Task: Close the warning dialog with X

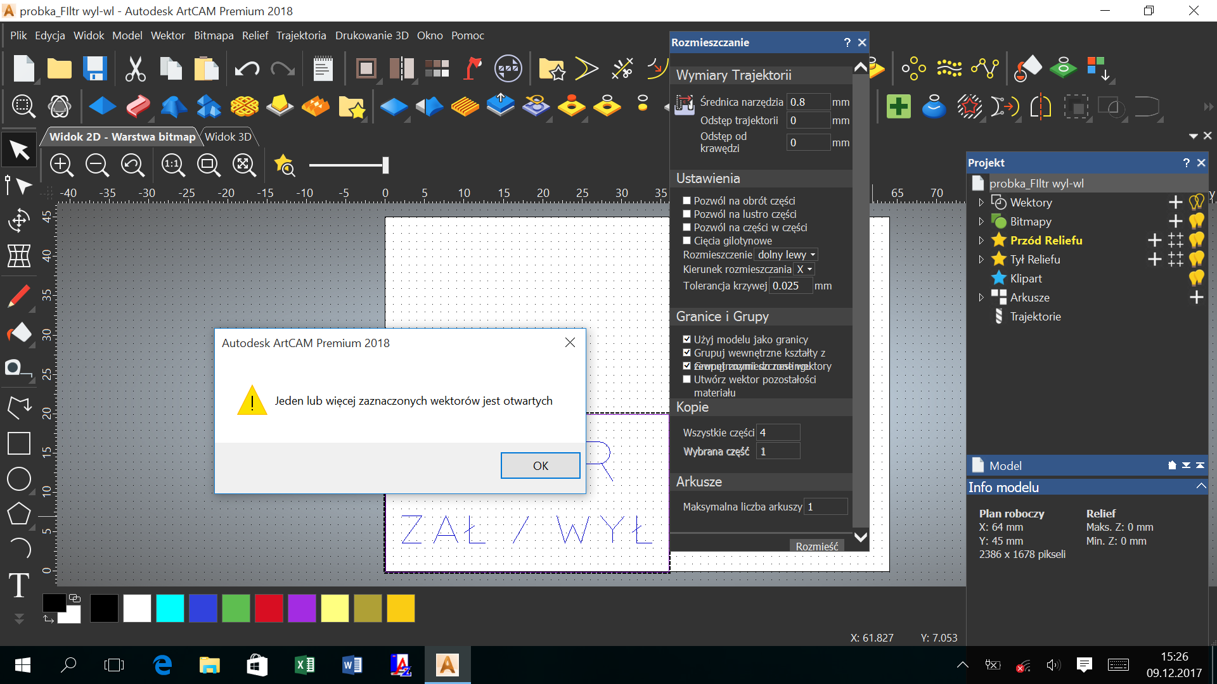Action: (570, 343)
